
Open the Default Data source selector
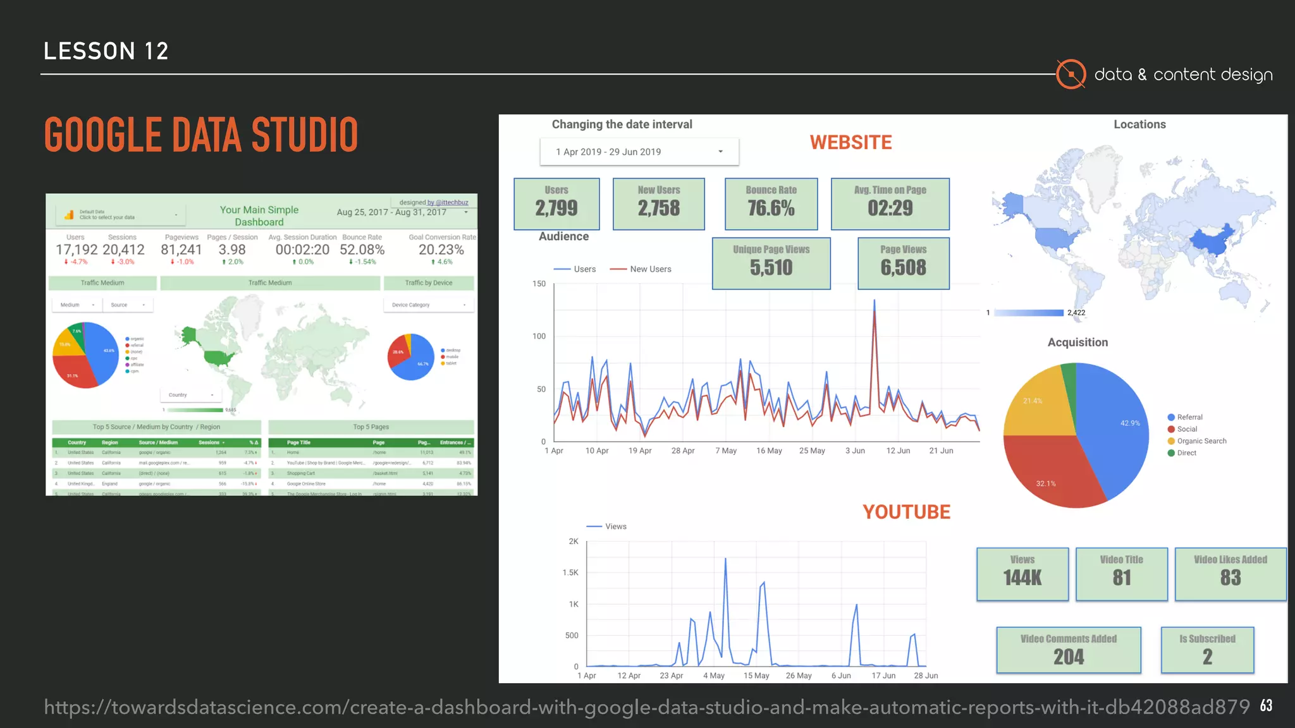coord(121,215)
